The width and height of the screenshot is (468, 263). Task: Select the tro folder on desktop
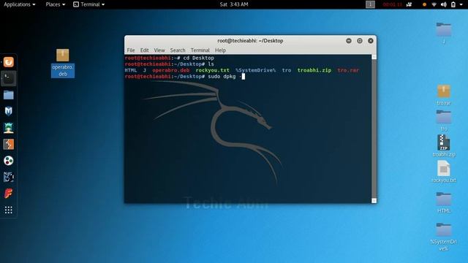point(444,121)
